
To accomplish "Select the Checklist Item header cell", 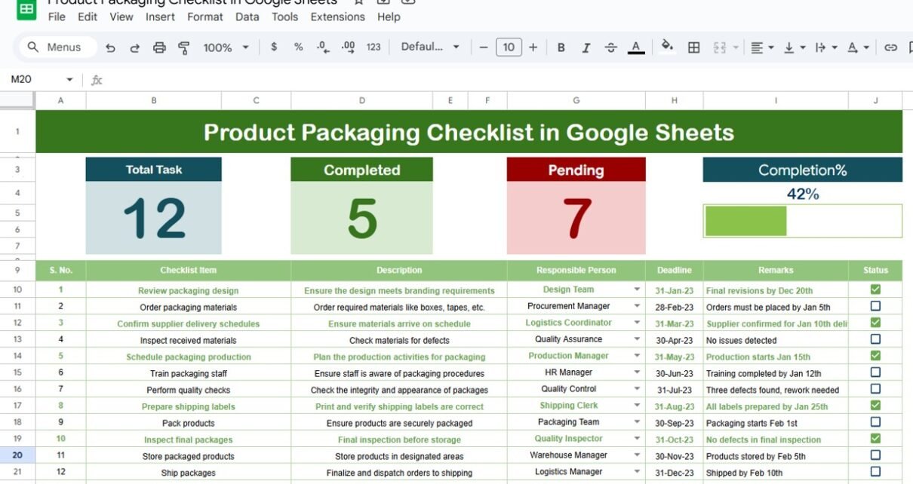I will coord(189,270).
